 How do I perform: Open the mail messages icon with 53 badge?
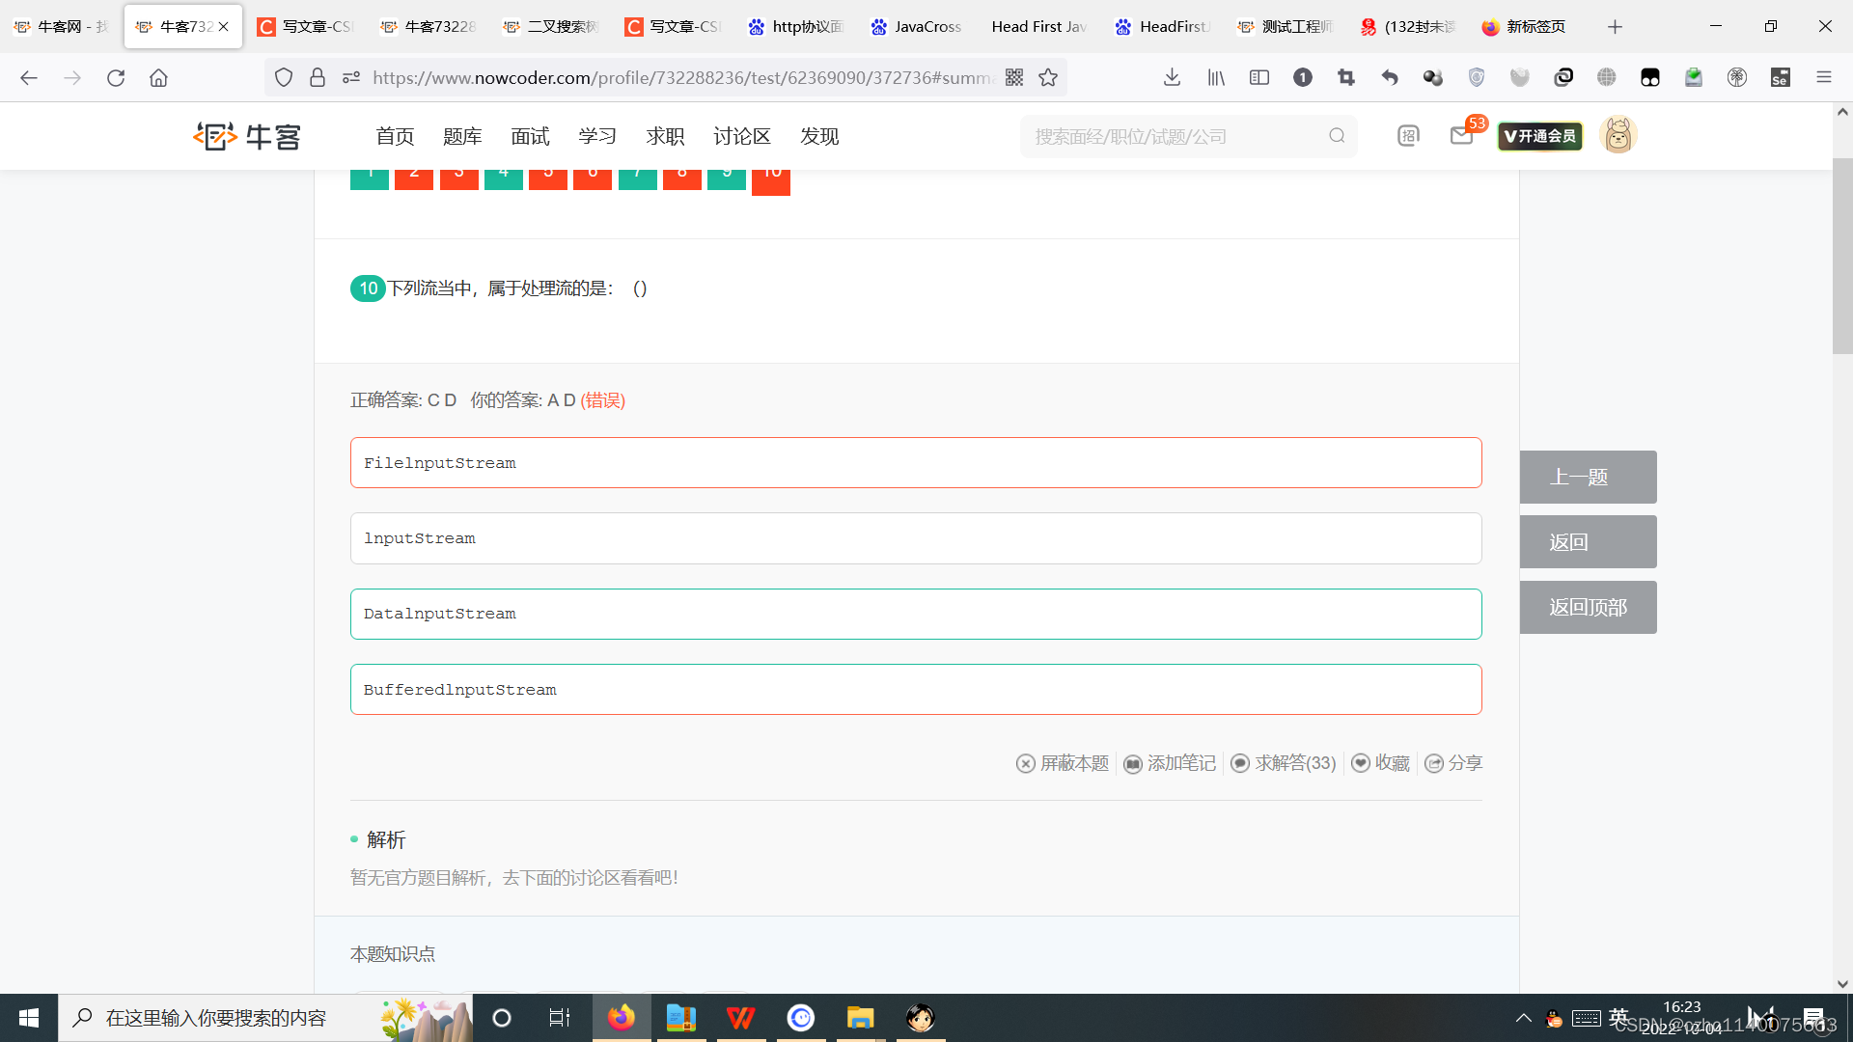[x=1462, y=136]
